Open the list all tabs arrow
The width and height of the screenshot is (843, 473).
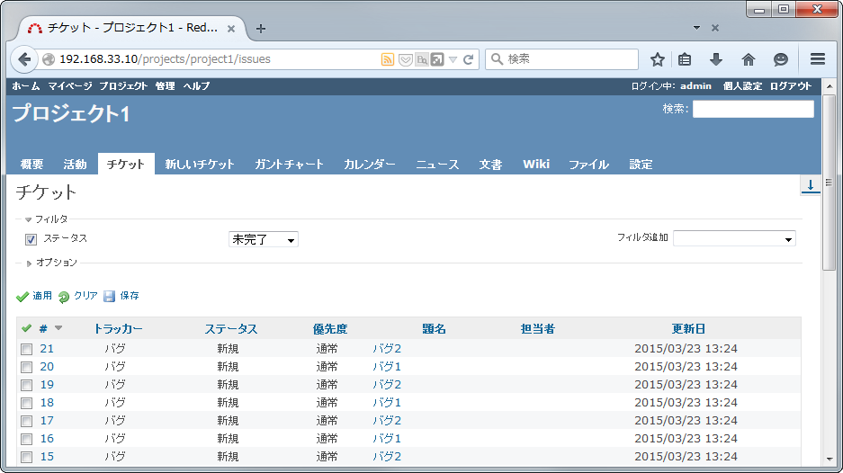(x=696, y=27)
